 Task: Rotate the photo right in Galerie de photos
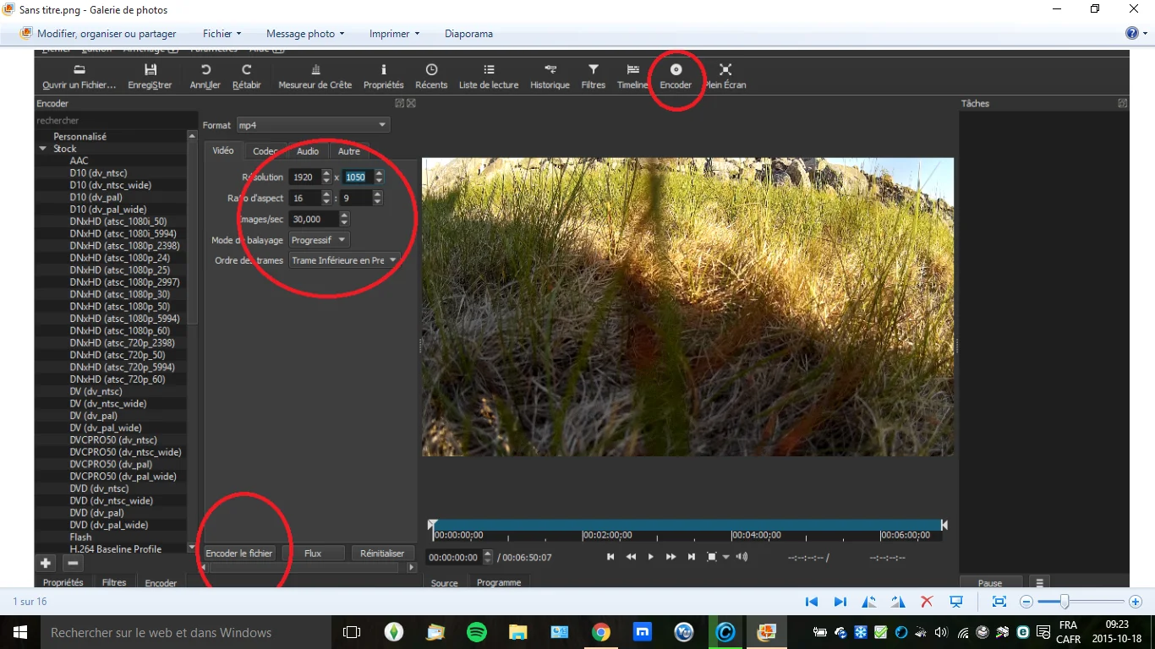[897, 602]
